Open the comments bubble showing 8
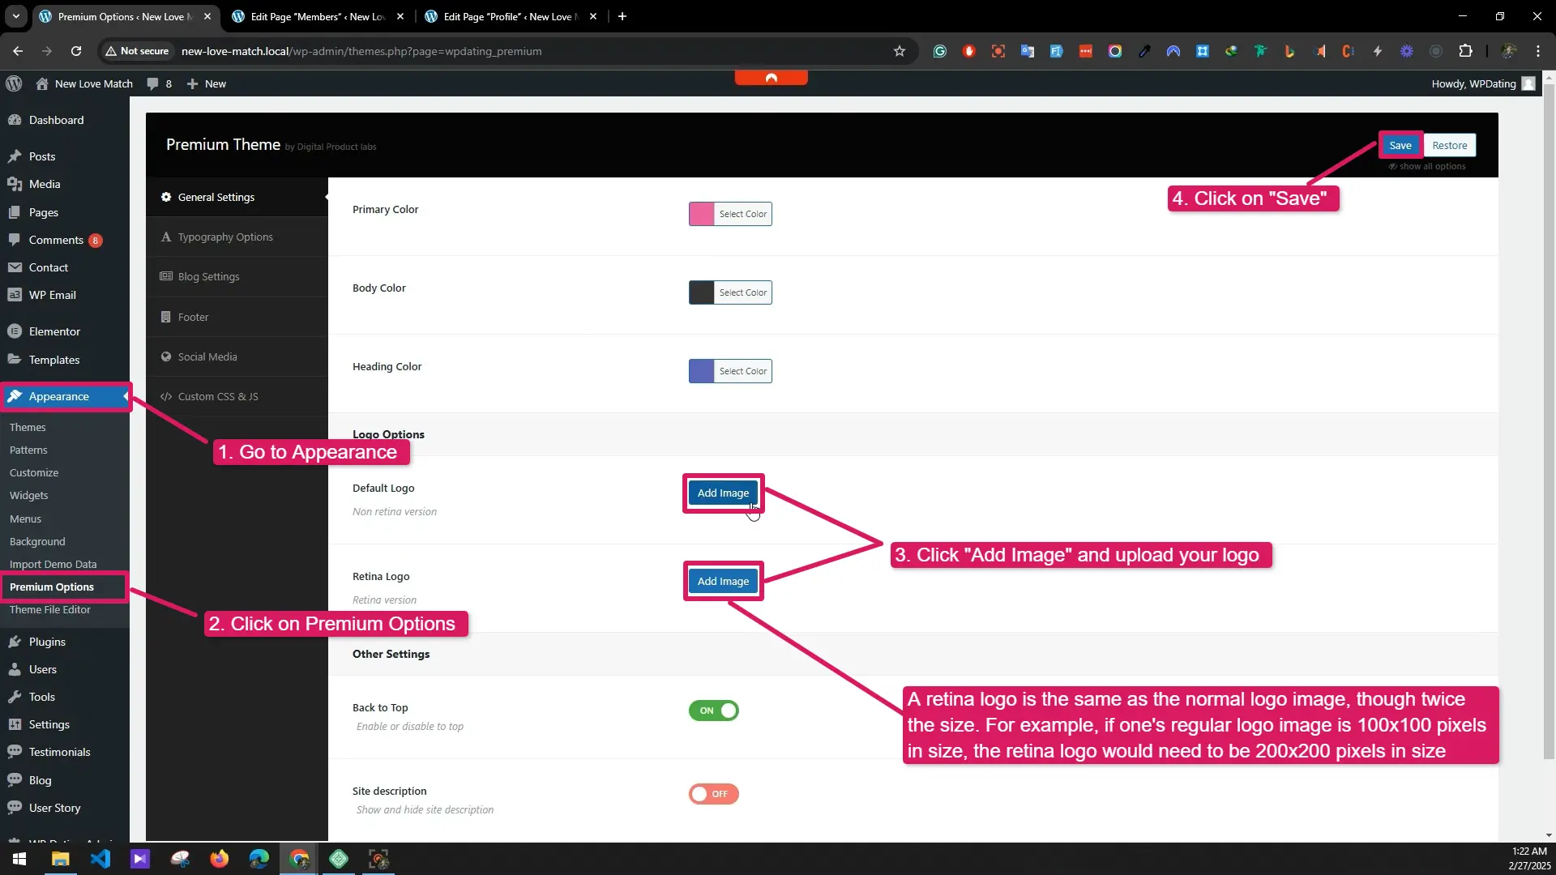This screenshot has width=1556, height=875. click(159, 83)
